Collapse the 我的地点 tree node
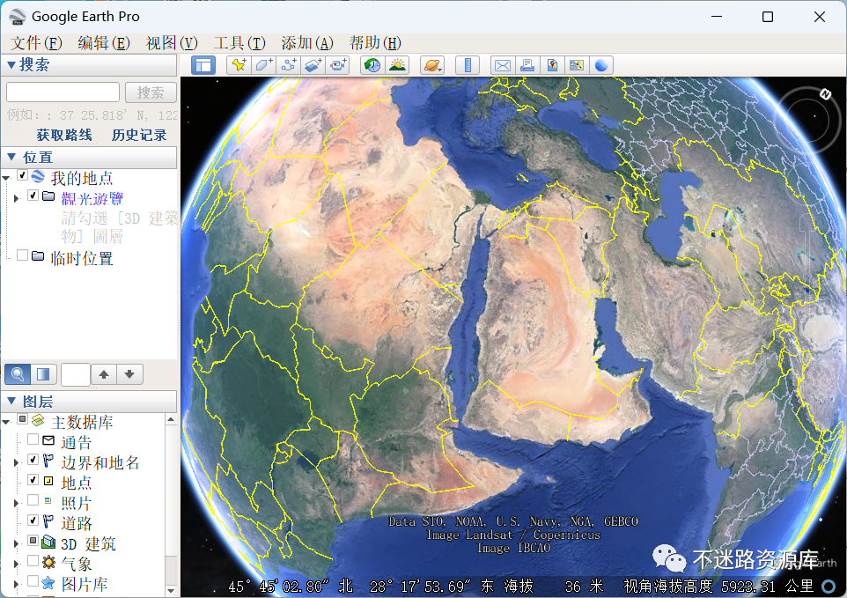The image size is (847, 598). [6, 178]
